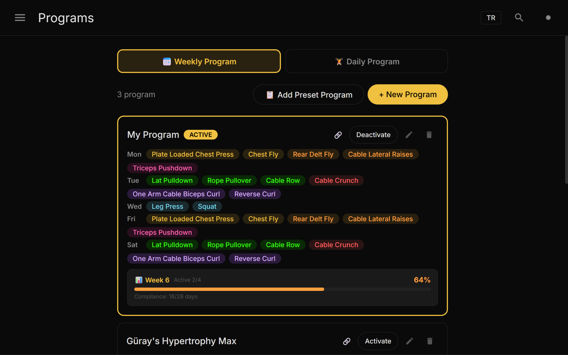Viewport: 568px width, 355px height.
Task: Click Friday's Cable Lateral Raises chip
Action: pos(381,219)
